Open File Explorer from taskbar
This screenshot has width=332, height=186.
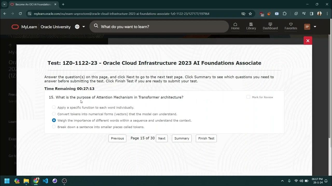point(26,181)
